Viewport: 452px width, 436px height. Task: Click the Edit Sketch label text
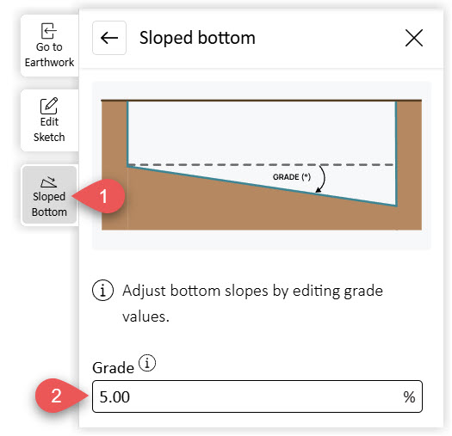49,130
